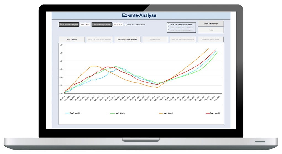The width and height of the screenshot is (282, 154).
Task: Click the Berechnungsbeginn button
Action: coord(69,25)
